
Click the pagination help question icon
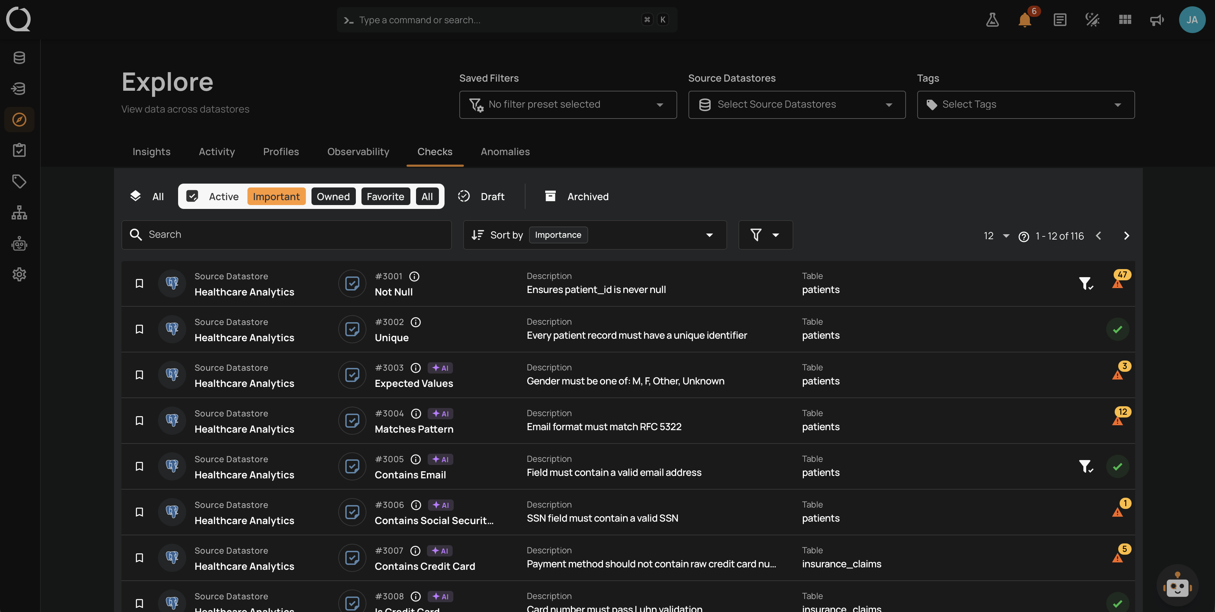coord(1024,237)
